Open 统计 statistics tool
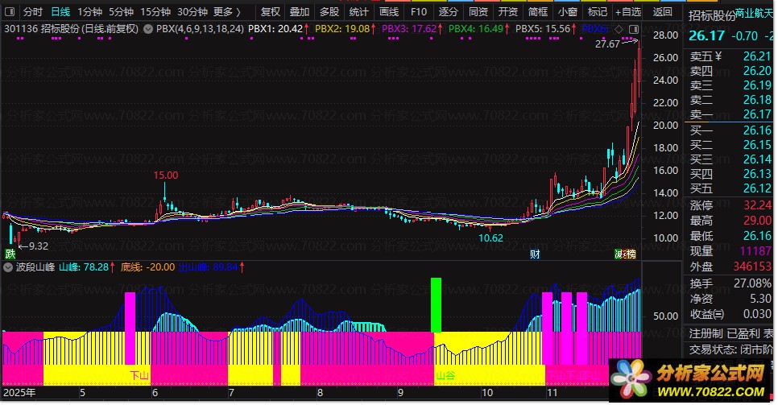This screenshot has width=778, height=405. (358, 11)
